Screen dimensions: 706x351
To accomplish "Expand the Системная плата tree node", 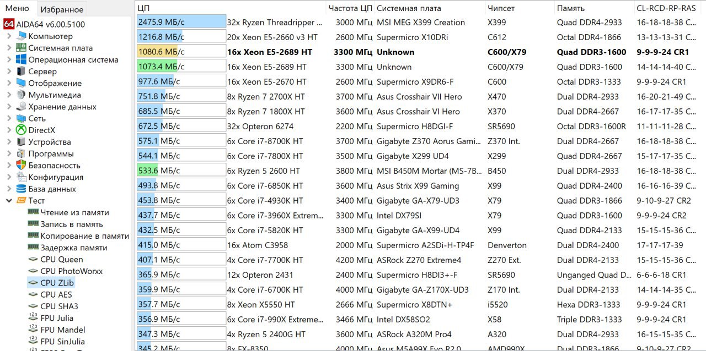I will [9, 48].
